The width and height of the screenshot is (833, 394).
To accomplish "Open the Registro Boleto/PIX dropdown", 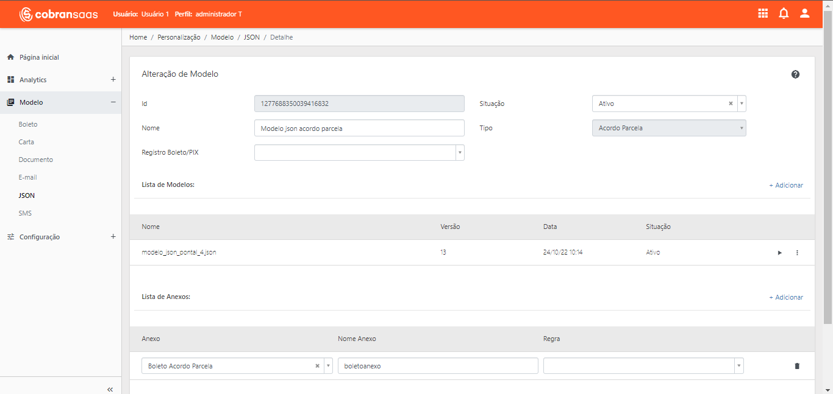I will [x=359, y=152].
